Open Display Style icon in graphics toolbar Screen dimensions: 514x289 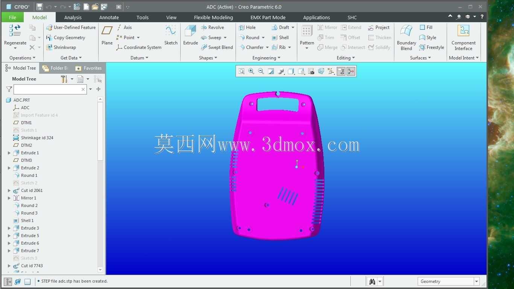point(291,71)
